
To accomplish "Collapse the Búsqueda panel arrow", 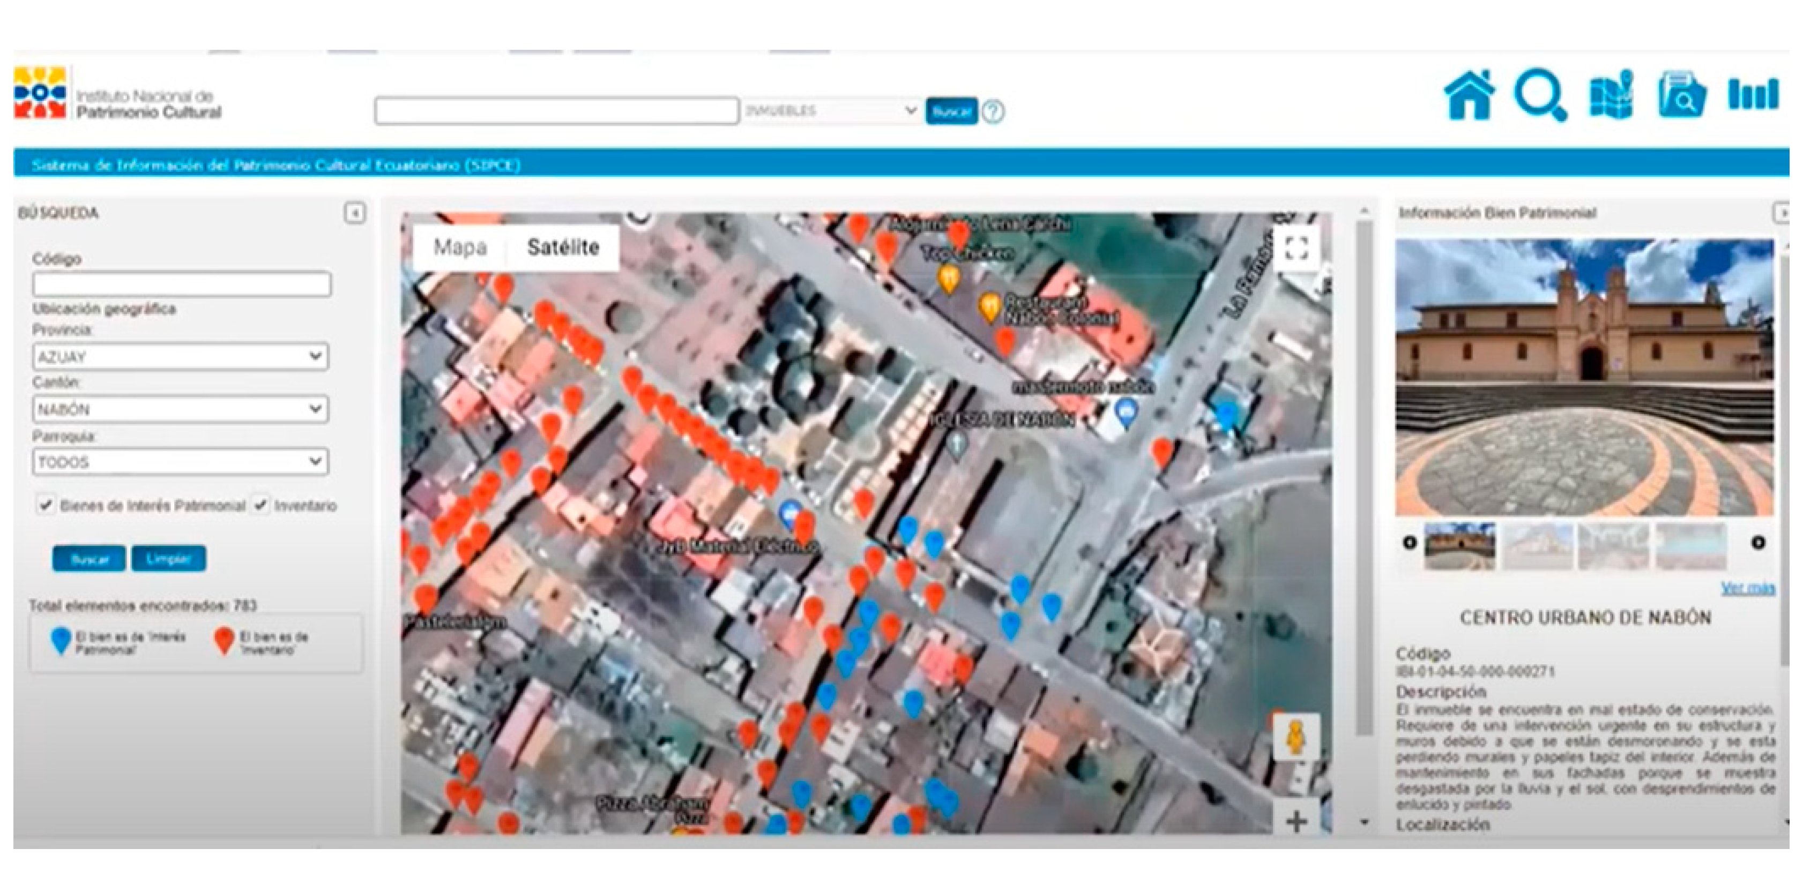I will click(x=355, y=213).
